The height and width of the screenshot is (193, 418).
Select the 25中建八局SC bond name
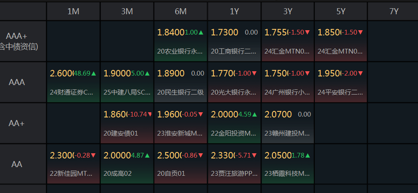(x=127, y=92)
